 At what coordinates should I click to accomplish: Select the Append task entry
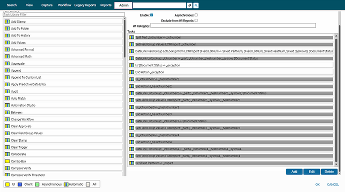coord(63,70)
